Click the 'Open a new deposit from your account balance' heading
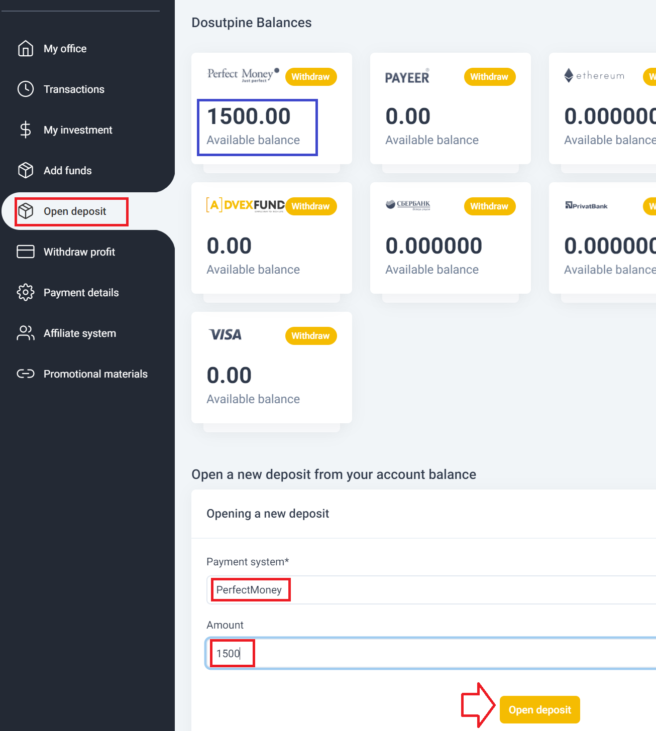 (x=334, y=474)
